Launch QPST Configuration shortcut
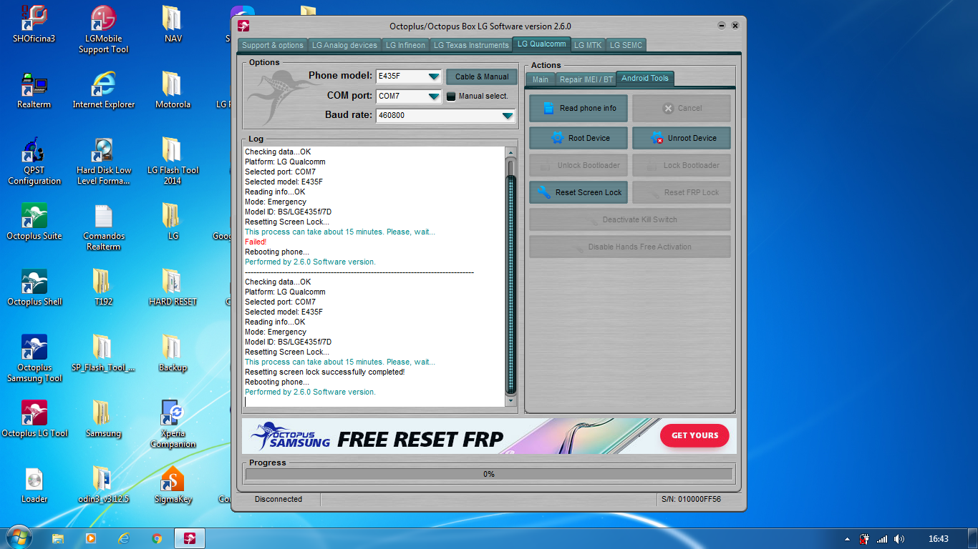 click(34, 160)
